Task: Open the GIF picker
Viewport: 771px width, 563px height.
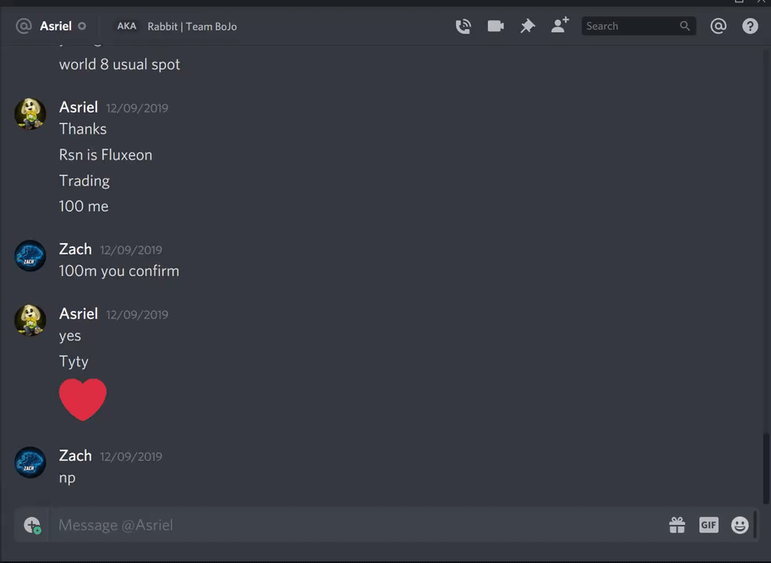Action: [708, 525]
